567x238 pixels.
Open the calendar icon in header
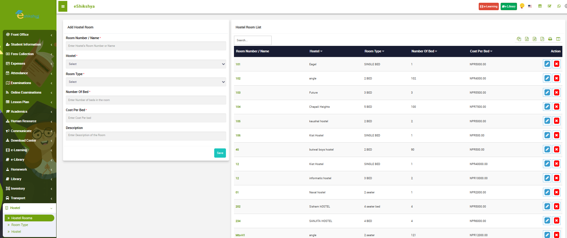540,6
